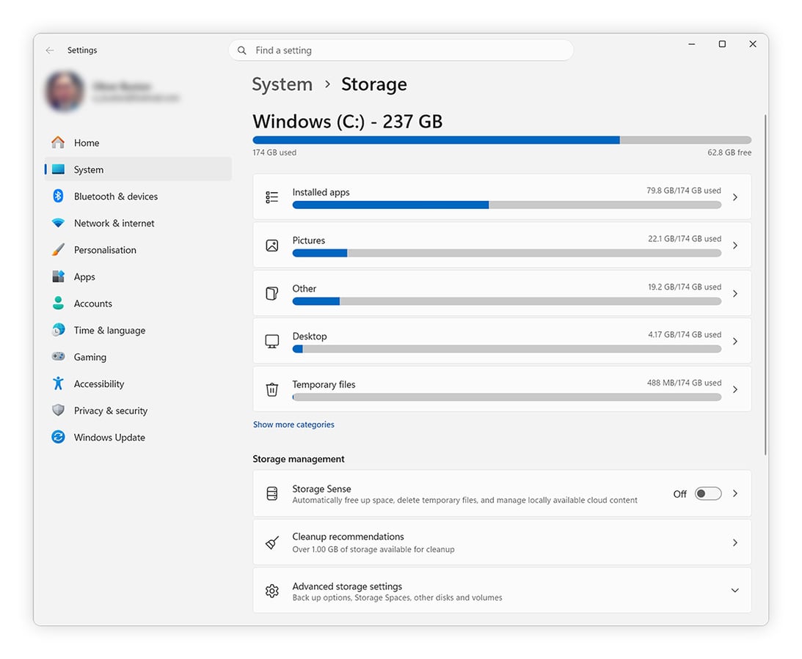Screen dimensions: 802x659
Task: Open Other storage details chevron
Action: tap(735, 293)
